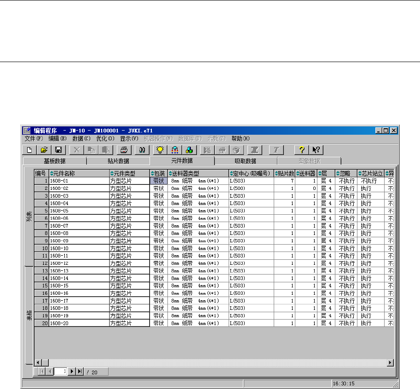Click the arrow-question context help icon
The height and width of the screenshot is (389, 420).
click(316, 150)
